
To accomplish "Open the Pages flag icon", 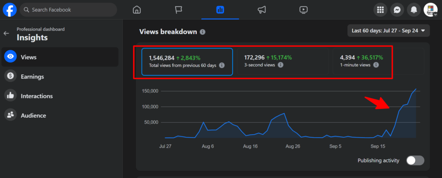I will click(178, 9).
